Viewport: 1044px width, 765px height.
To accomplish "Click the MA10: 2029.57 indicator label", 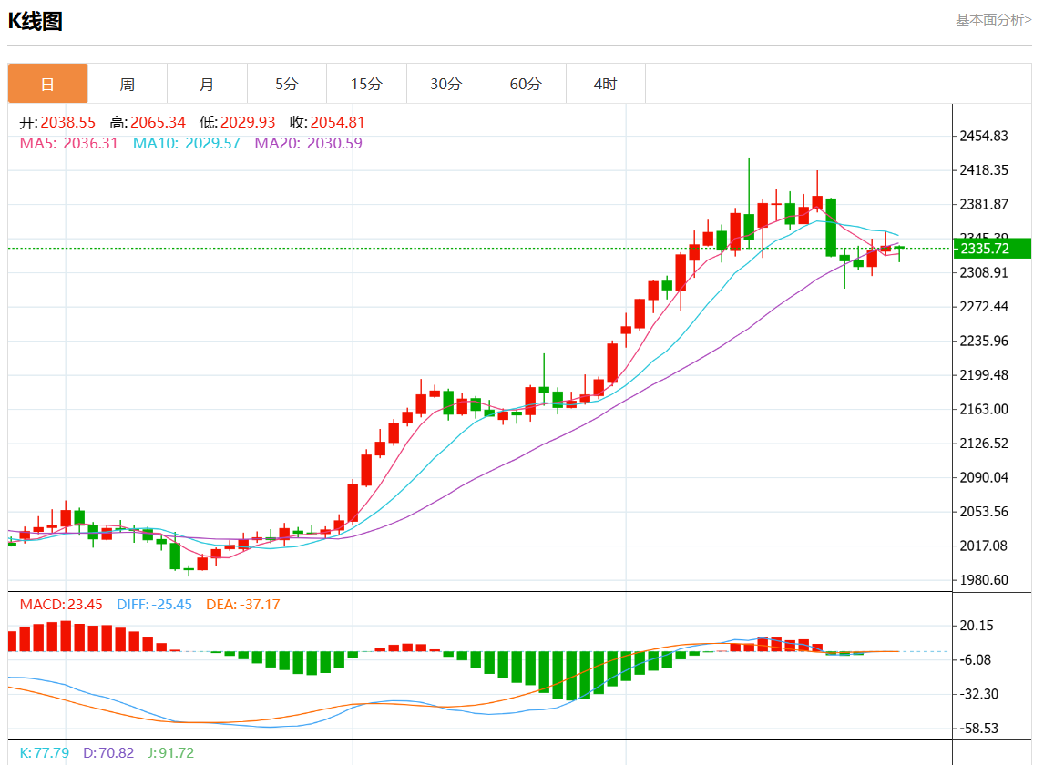I will (x=187, y=143).
